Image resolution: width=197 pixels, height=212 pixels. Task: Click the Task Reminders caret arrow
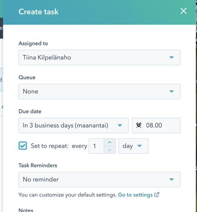(171, 180)
